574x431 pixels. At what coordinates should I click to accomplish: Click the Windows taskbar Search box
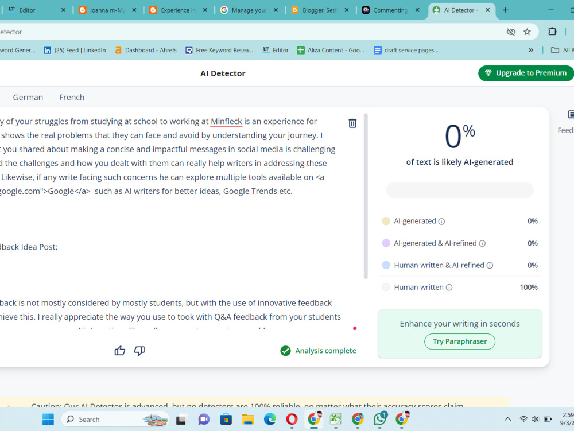pyautogui.click(x=115, y=420)
